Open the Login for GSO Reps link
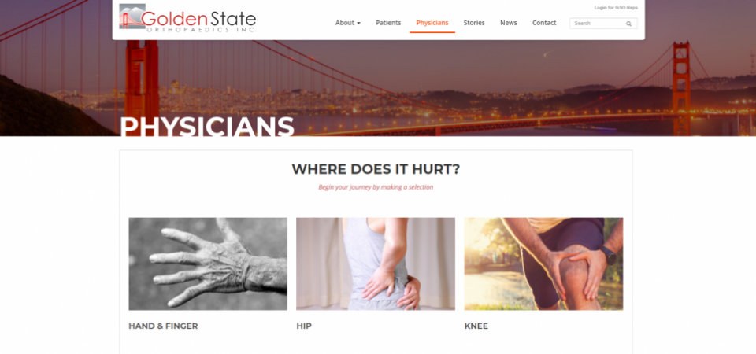Viewport: 756px width, 354px height. point(616,8)
